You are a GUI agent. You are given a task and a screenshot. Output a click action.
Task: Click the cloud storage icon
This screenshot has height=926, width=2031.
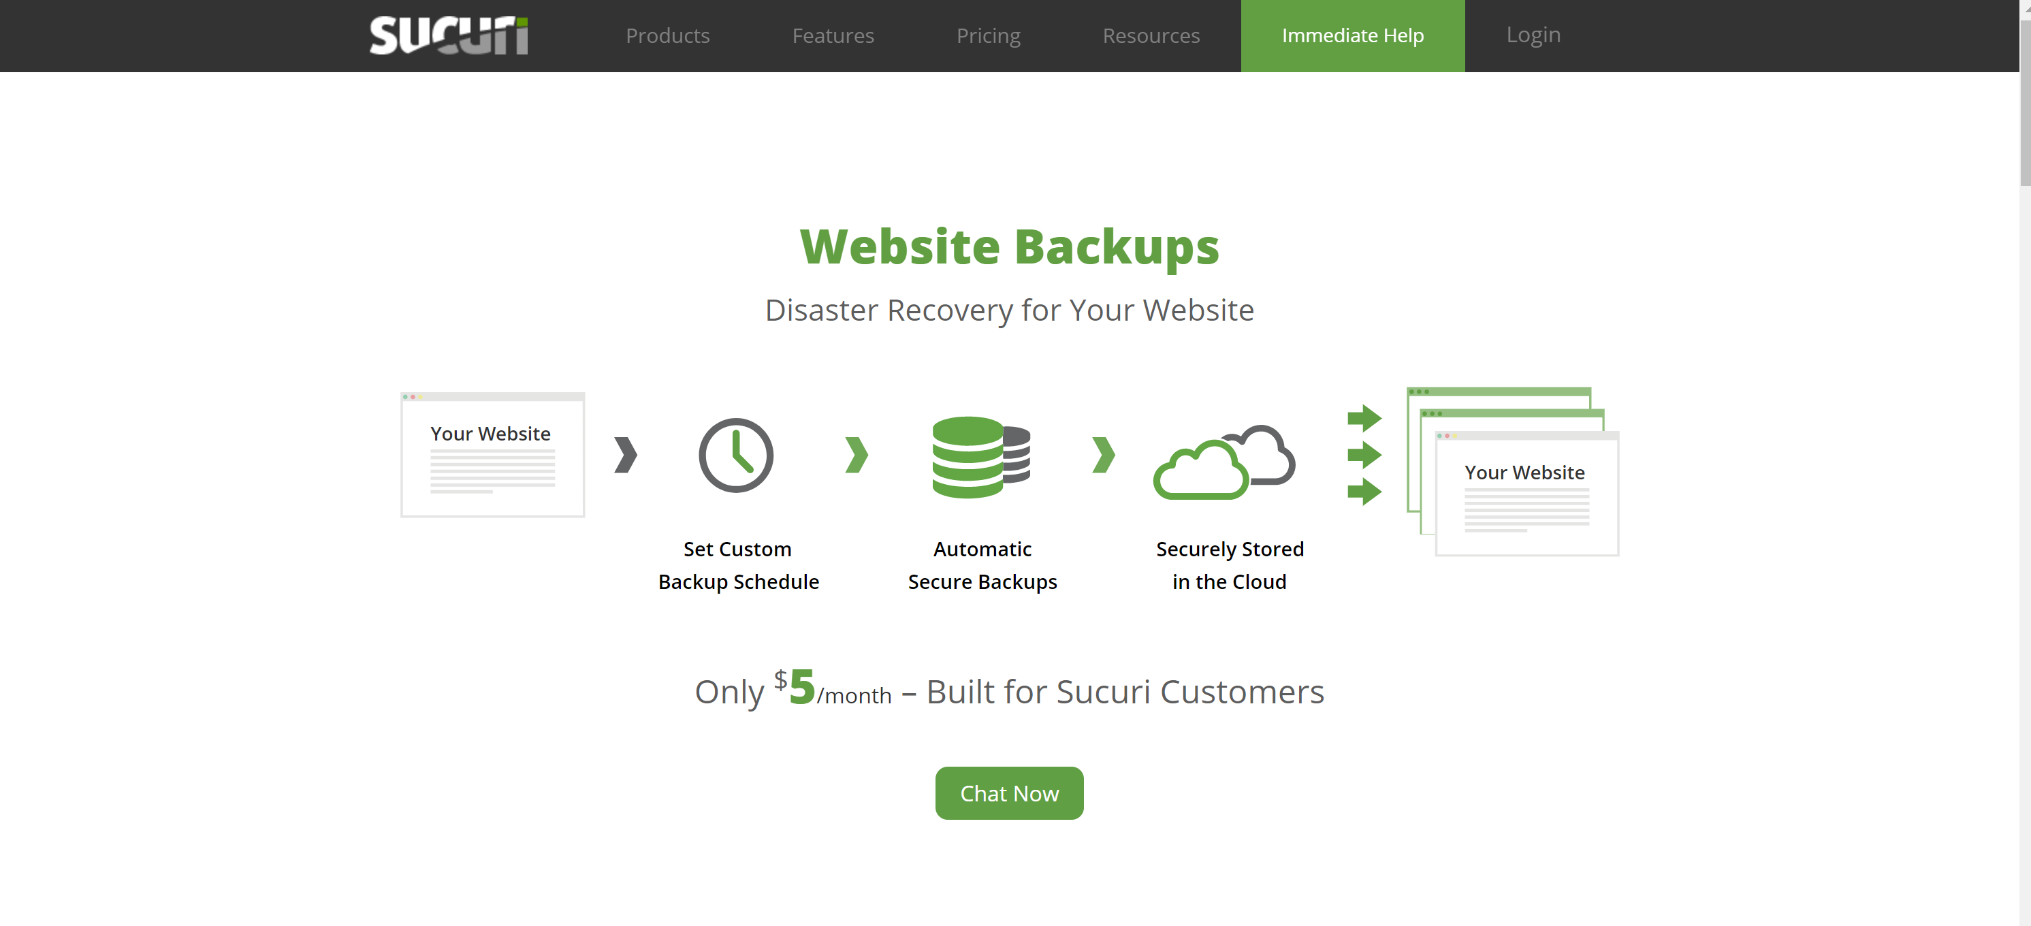pyautogui.click(x=1228, y=460)
